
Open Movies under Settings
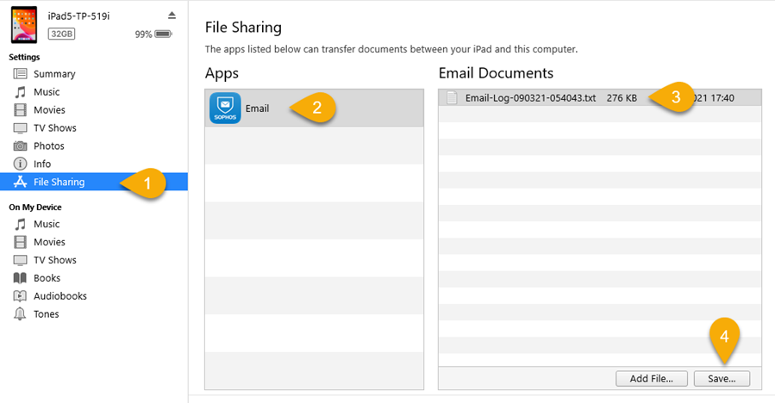pyautogui.click(x=48, y=110)
